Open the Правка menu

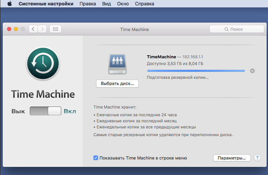(88, 4)
